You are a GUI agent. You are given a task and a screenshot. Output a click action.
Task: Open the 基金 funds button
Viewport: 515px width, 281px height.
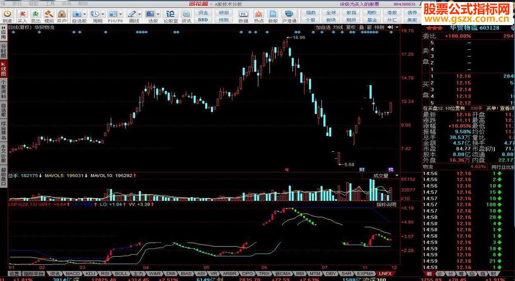372,20
